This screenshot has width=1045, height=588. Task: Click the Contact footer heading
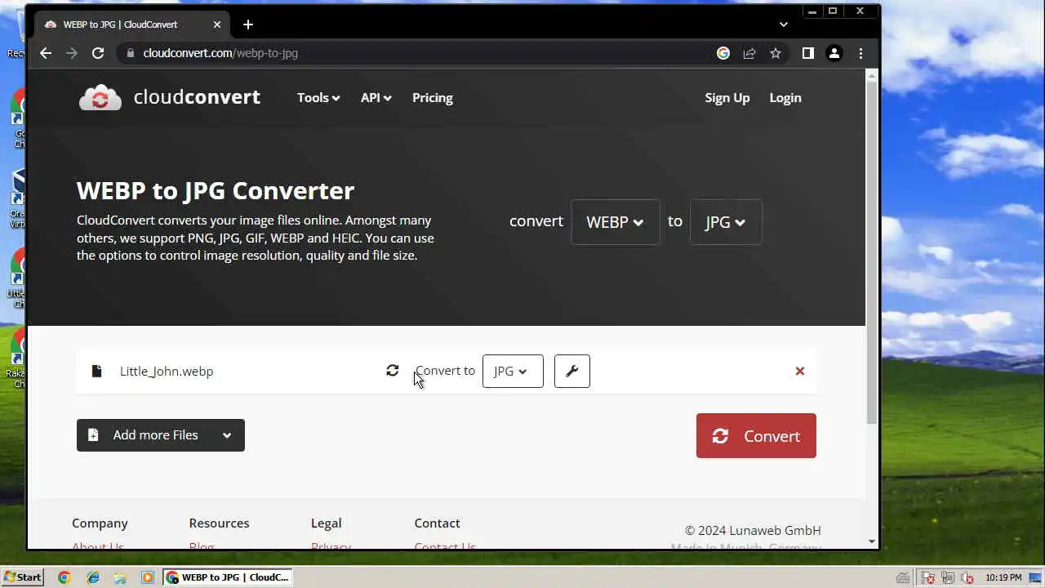click(x=437, y=523)
